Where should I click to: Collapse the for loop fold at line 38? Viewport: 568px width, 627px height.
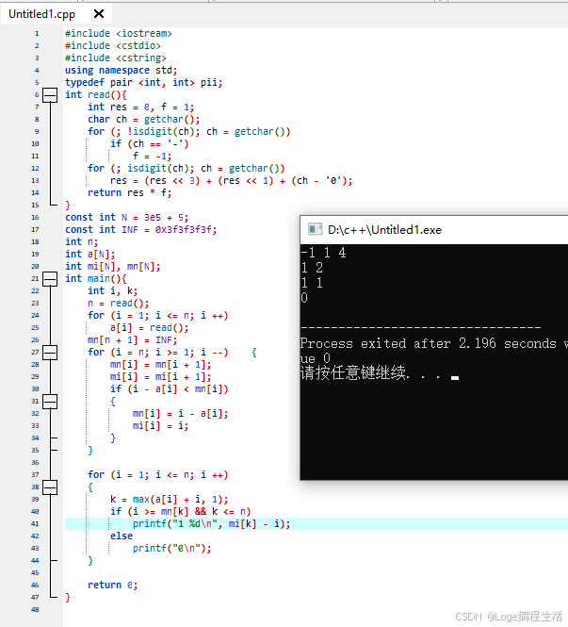tap(50, 487)
